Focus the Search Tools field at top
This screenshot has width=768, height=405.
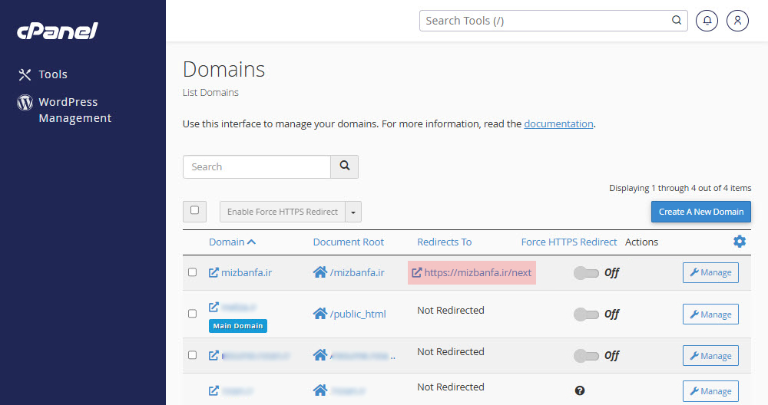545,21
